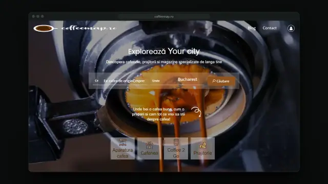Click the shop icon above Cafenea
The image size is (328, 184).
[x=149, y=145]
